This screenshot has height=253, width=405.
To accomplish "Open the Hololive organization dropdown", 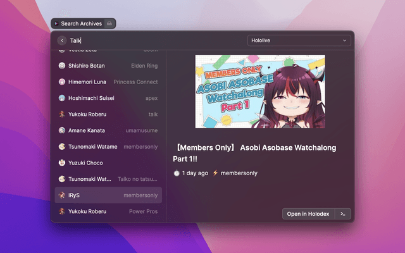I will click(x=299, y=40).
